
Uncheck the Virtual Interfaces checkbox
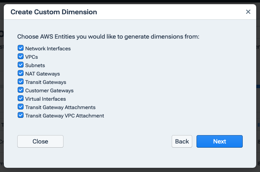tap(21, 99)
